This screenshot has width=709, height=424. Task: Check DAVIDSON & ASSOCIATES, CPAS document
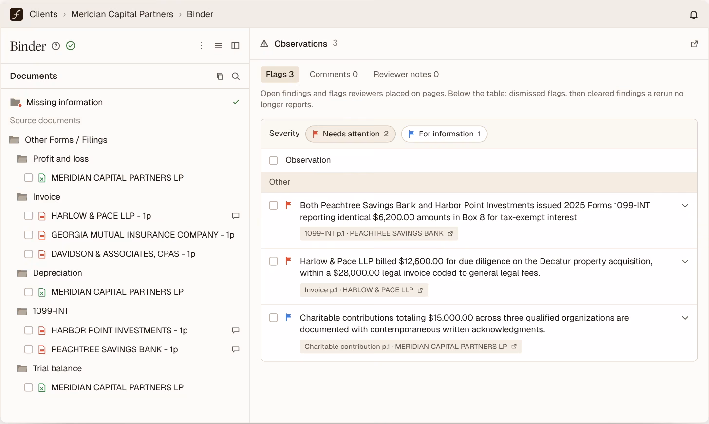click(29, 254)
